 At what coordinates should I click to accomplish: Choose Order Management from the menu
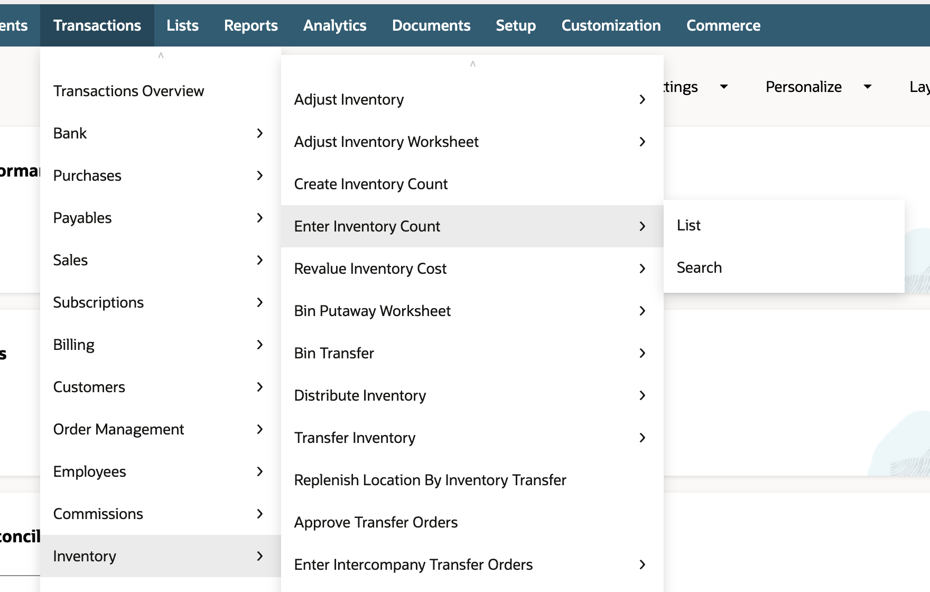pyautogui.click(x=161, y=429)
